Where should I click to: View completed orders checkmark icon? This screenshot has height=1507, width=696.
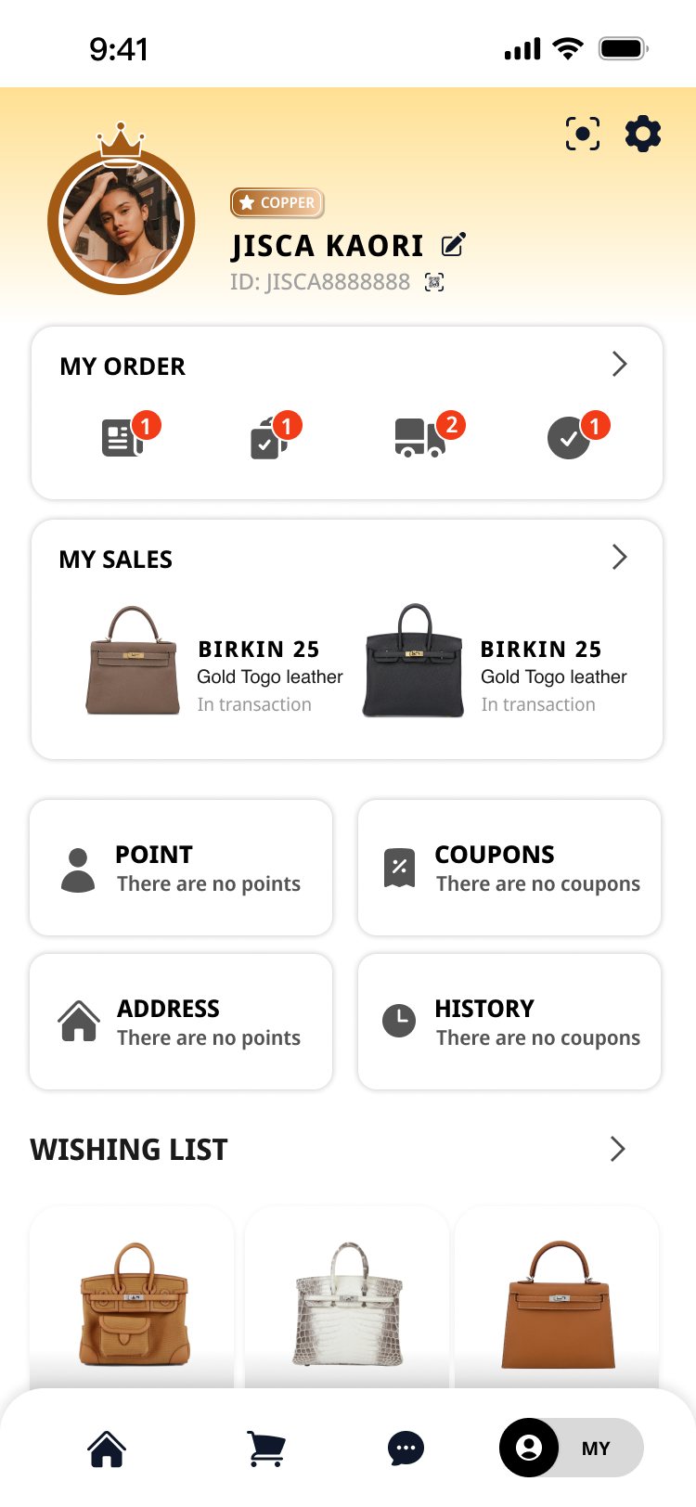pos(568,438)
